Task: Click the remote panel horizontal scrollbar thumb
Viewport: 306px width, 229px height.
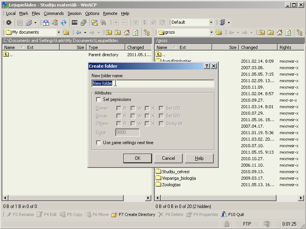Action: pyautogui.click(x=219, y=198)
